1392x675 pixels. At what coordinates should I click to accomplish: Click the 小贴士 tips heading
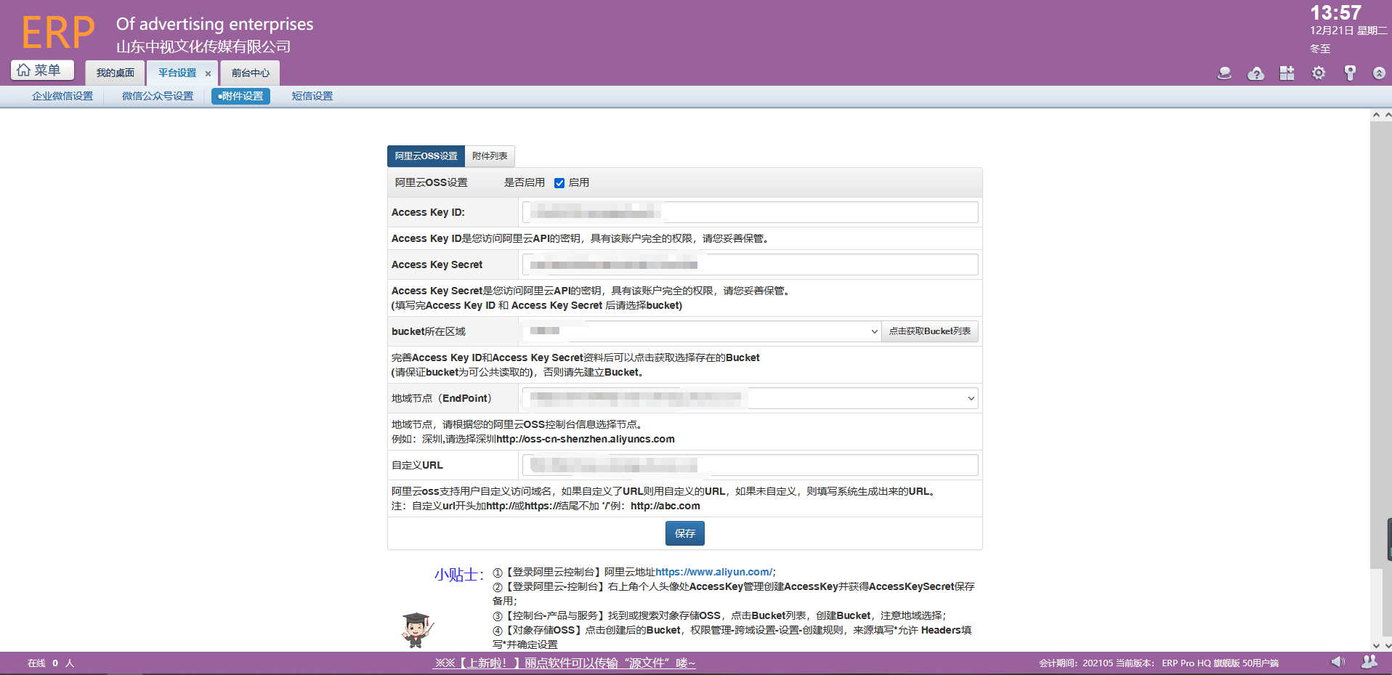(x=459, y=575)
